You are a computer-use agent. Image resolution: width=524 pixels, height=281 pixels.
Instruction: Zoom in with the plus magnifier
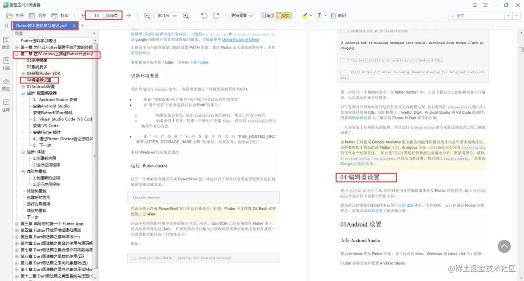coord(186,16)
